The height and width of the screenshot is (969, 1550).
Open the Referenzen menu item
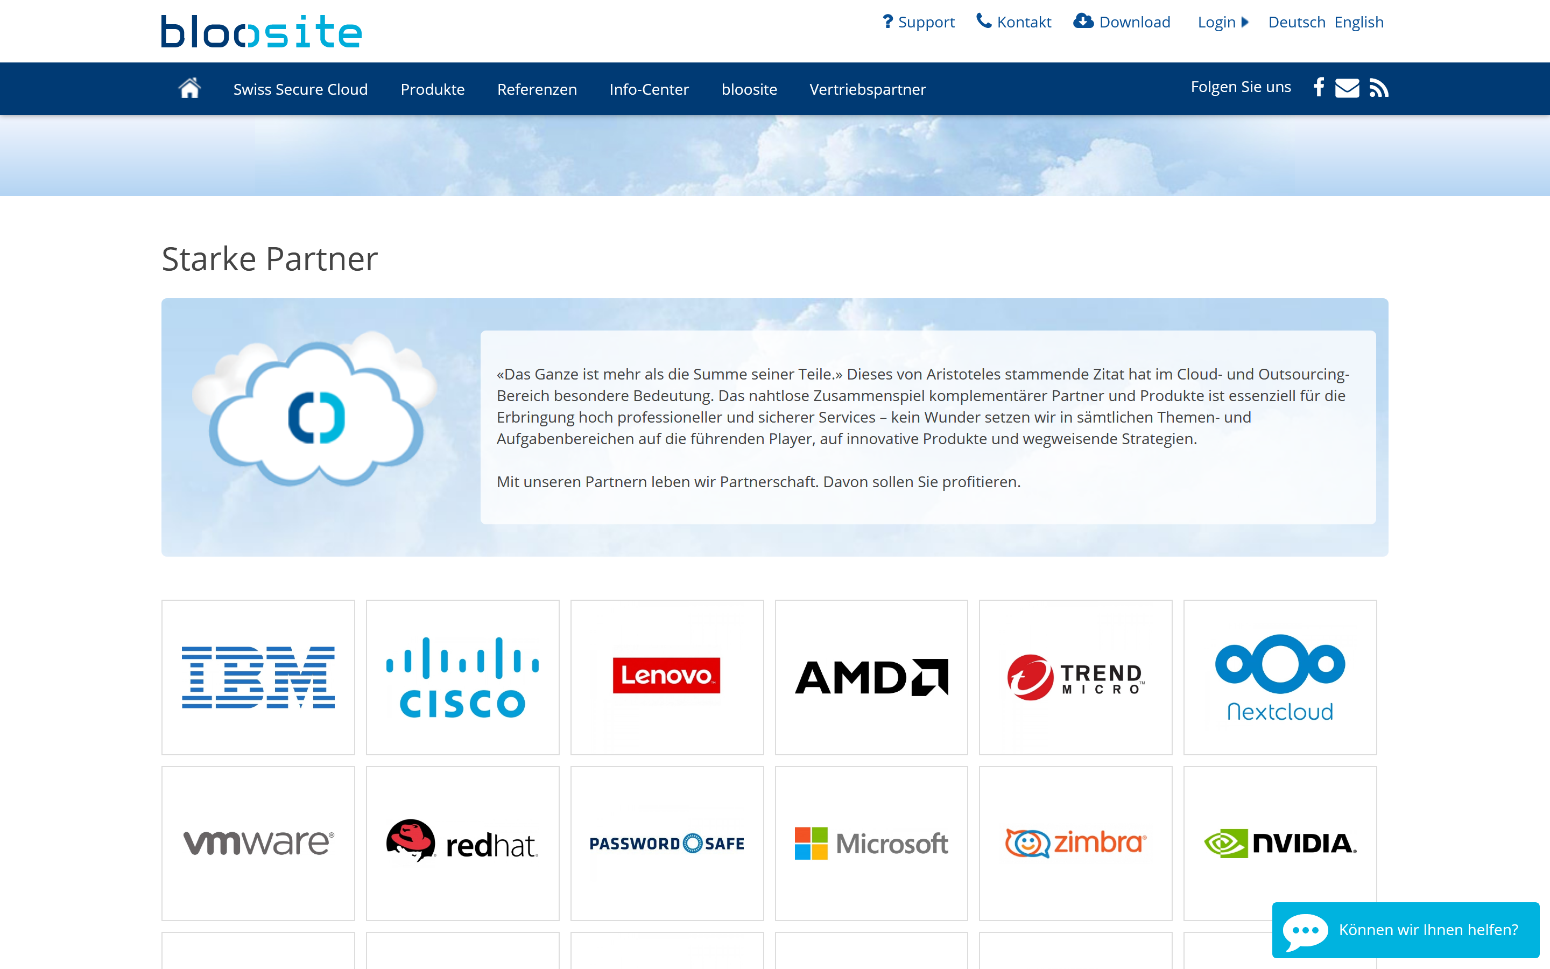(537, 89)
